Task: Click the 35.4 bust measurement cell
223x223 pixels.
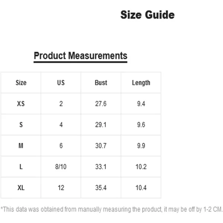Action: click(x=101, y=188)
